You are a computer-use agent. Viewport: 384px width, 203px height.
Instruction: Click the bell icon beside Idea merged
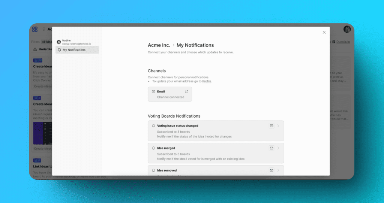coord(153,148)
